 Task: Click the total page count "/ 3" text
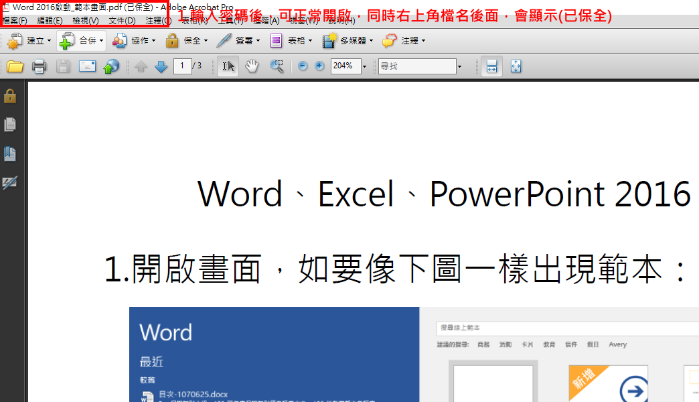[x=197, y=66]
